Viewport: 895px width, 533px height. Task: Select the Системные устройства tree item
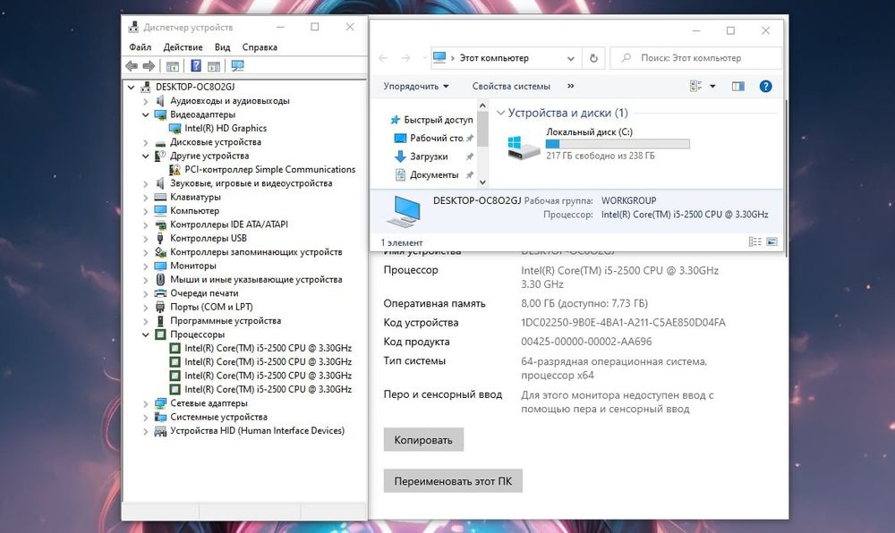(218, 418)
